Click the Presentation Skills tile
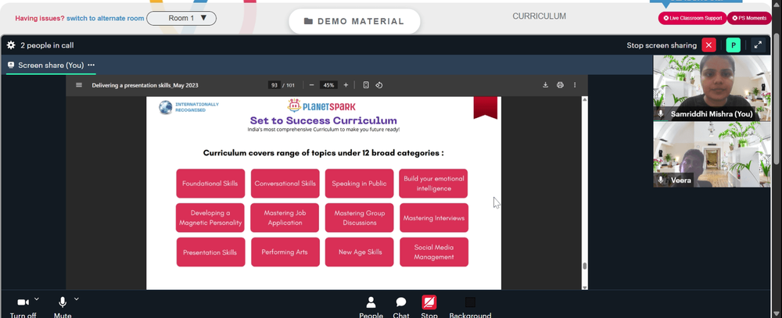The image size is (782, 318). click(210, 252)
